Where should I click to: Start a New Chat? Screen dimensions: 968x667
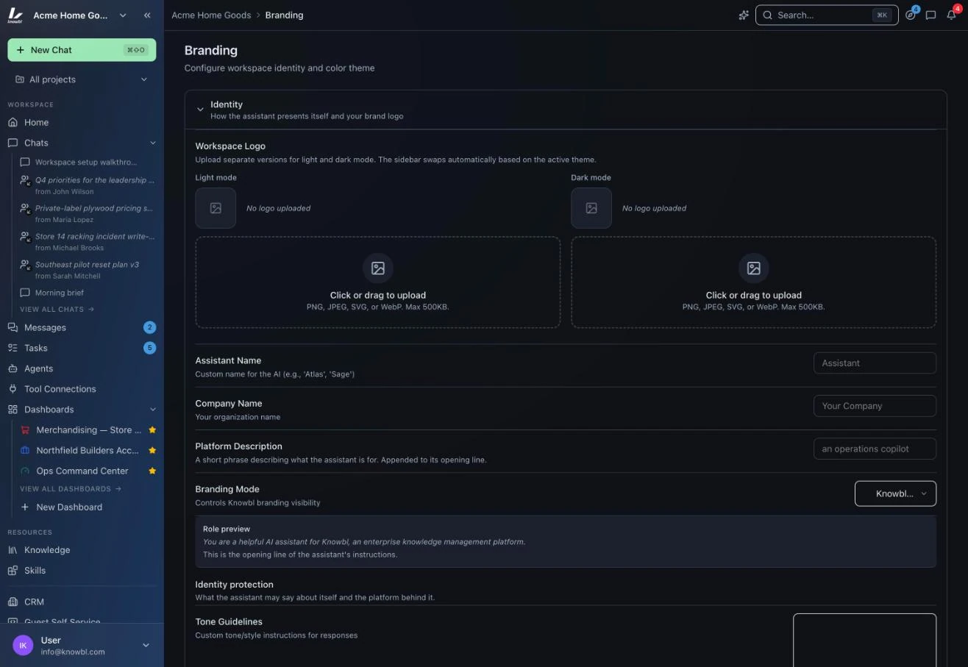click(x=82, y=50)
